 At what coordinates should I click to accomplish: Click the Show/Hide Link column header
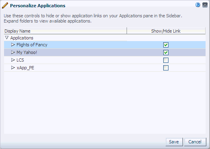(x=166, y=31)
